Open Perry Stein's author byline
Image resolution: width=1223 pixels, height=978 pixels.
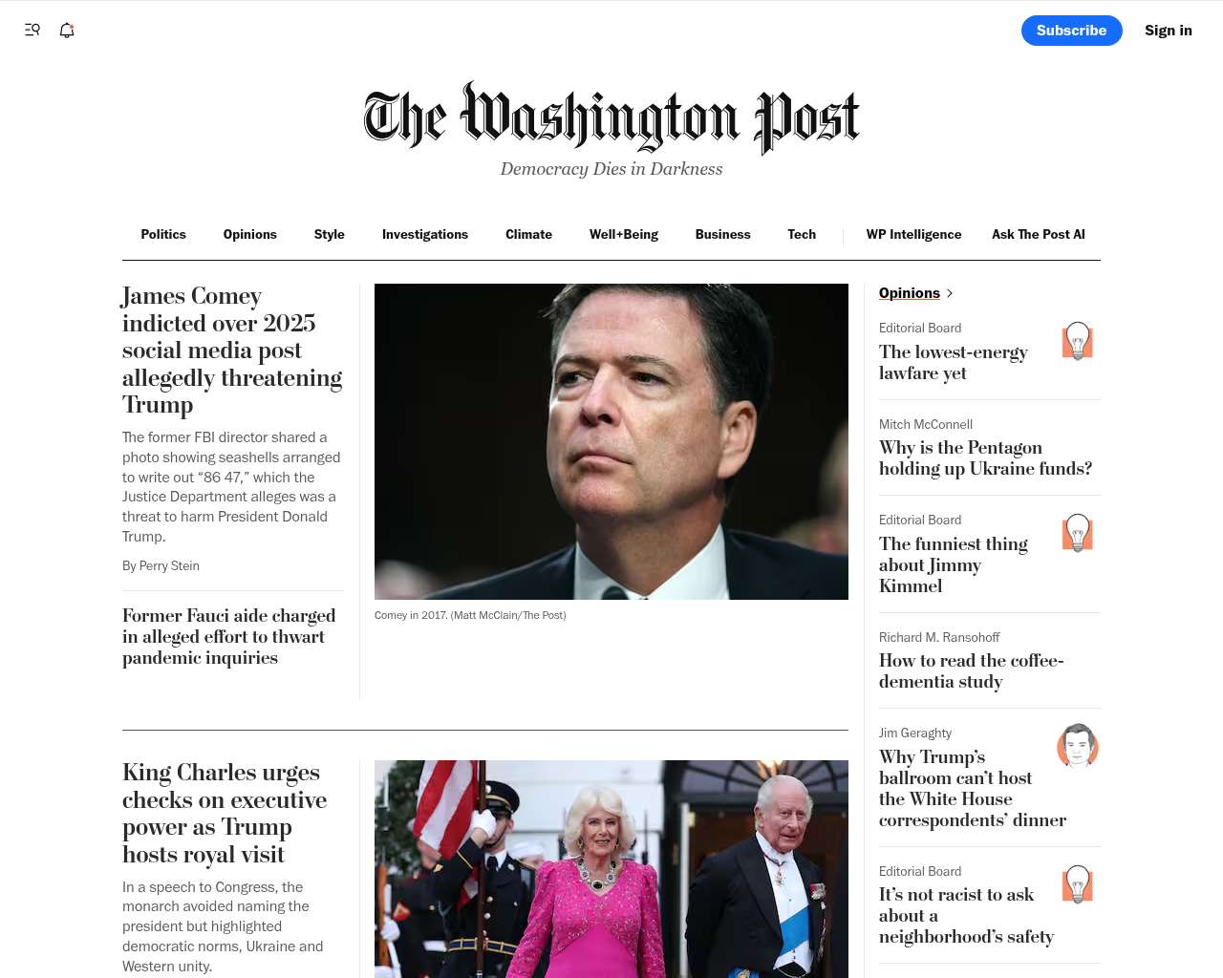[169, 565]
